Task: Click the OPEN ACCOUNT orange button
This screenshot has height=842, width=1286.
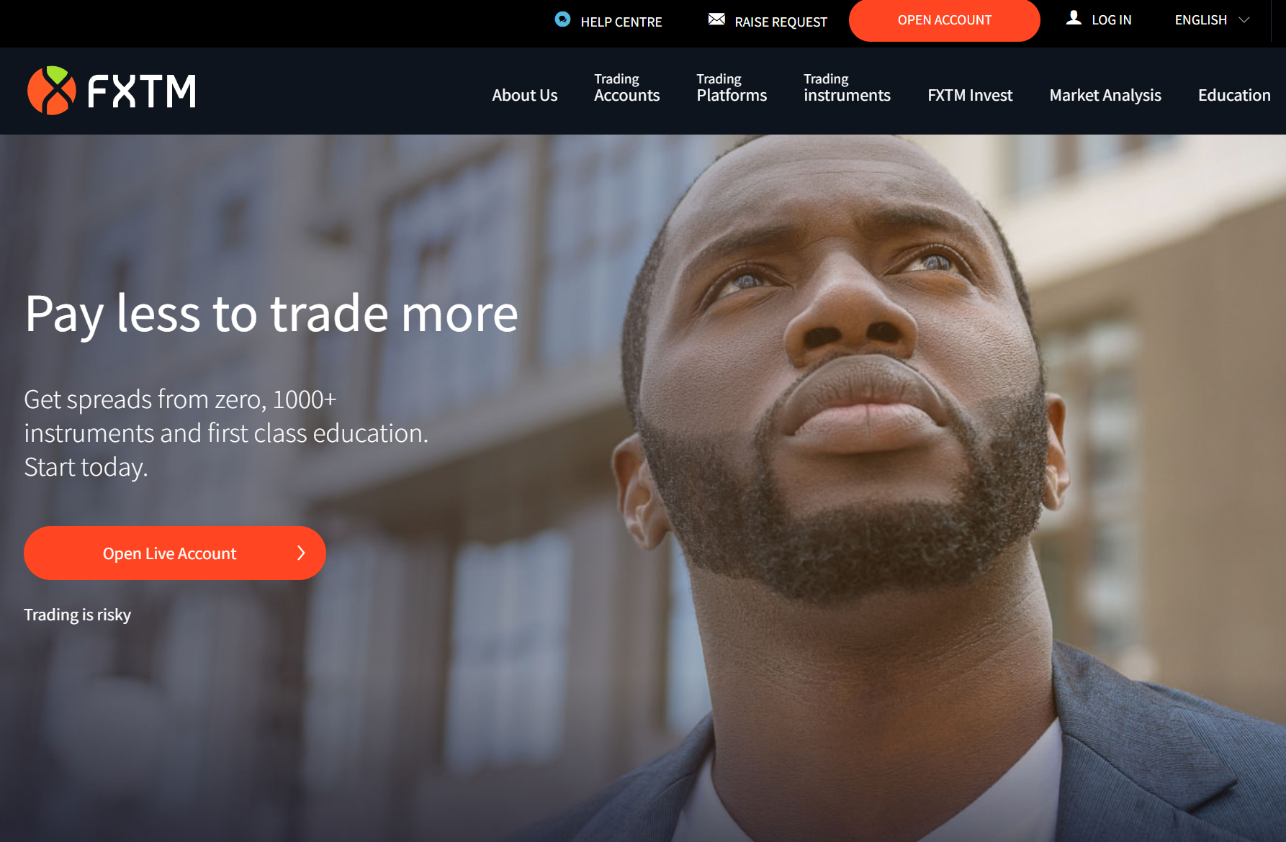Action: coord(944,20)
